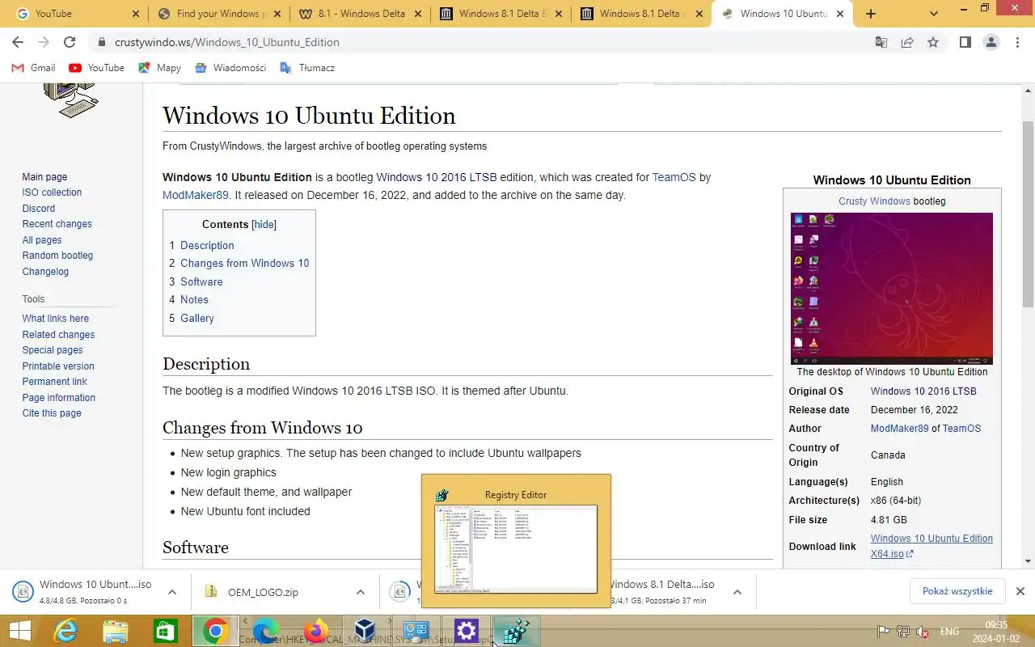Launch Firefox from taskbar
This screenshot has width=1035, height=647.
click(315, 631)
